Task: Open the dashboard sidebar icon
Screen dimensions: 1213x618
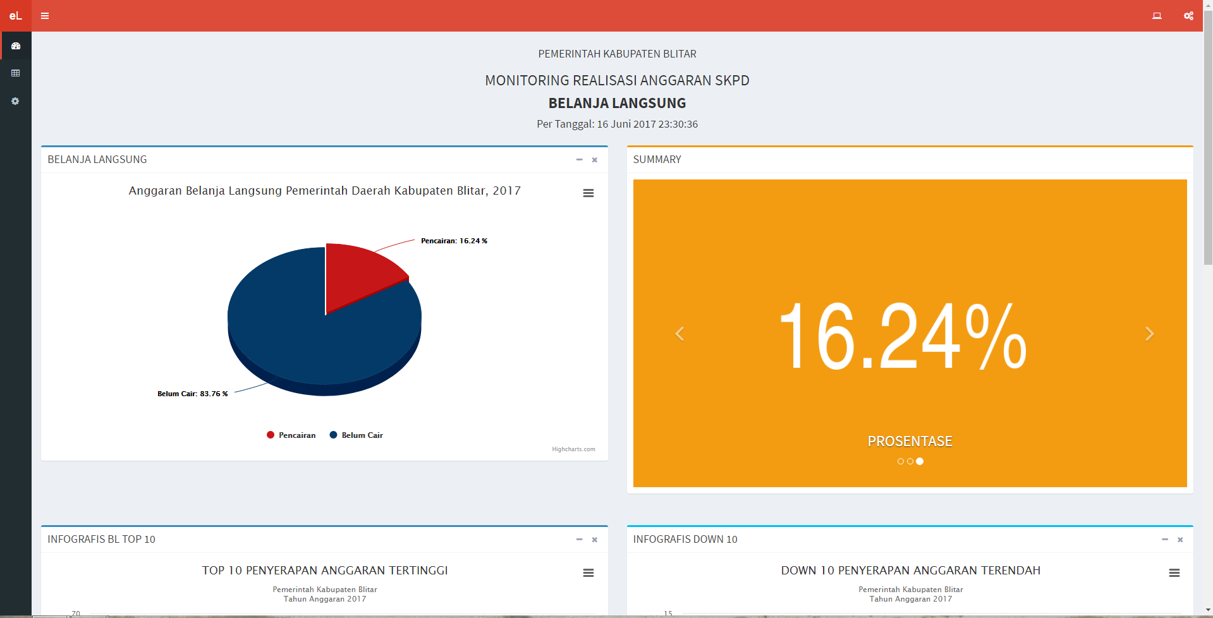Action: click(16, 46)
